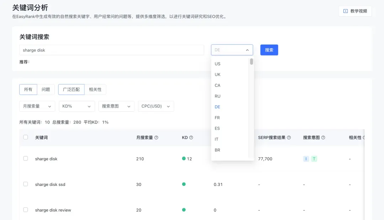Open the SERP搜索结果 help icon

point(289,137)
